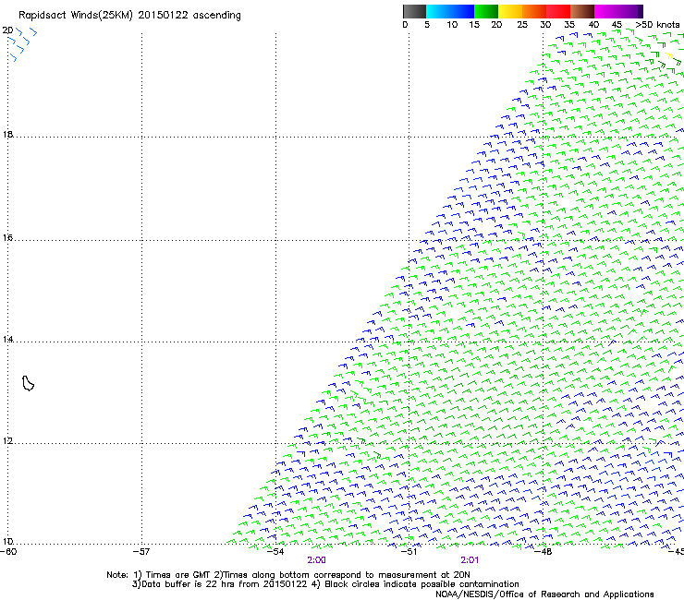Click the longitude axis label "-48"
The image size is (684, 600).
pyautogui.click(x=544, y=552)
